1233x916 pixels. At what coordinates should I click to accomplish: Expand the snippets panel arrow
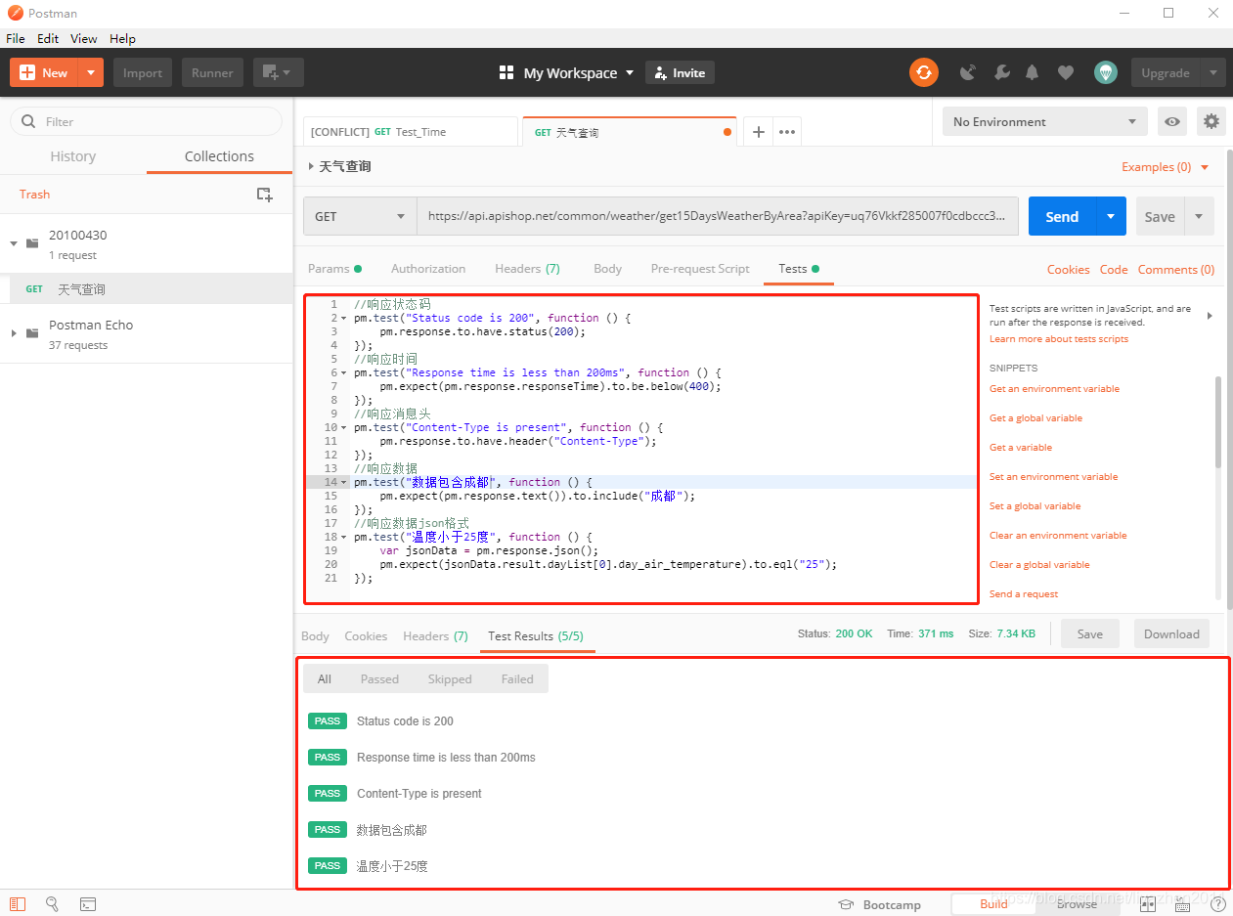[x=1210, y=315]
